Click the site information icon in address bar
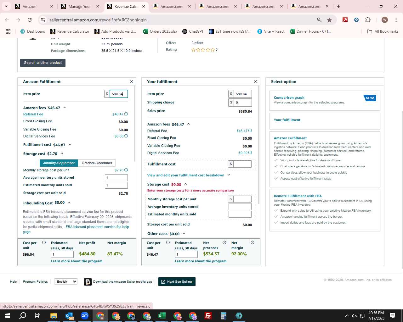This screenshot has width=403, height=322. [x=43, y=20]
